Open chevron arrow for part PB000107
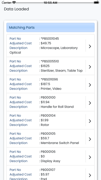Viewport: 101px width, 180px height. (x=90, y=175)
